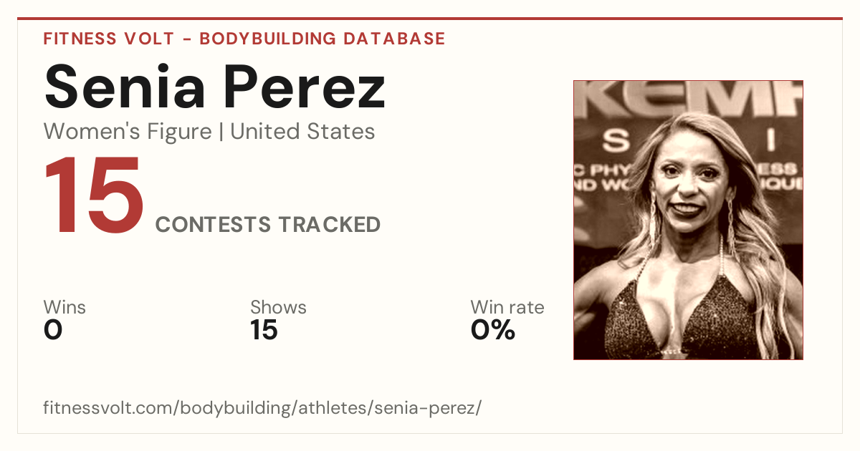
Task: Click the Wins stat label
Action: [64, 308]
